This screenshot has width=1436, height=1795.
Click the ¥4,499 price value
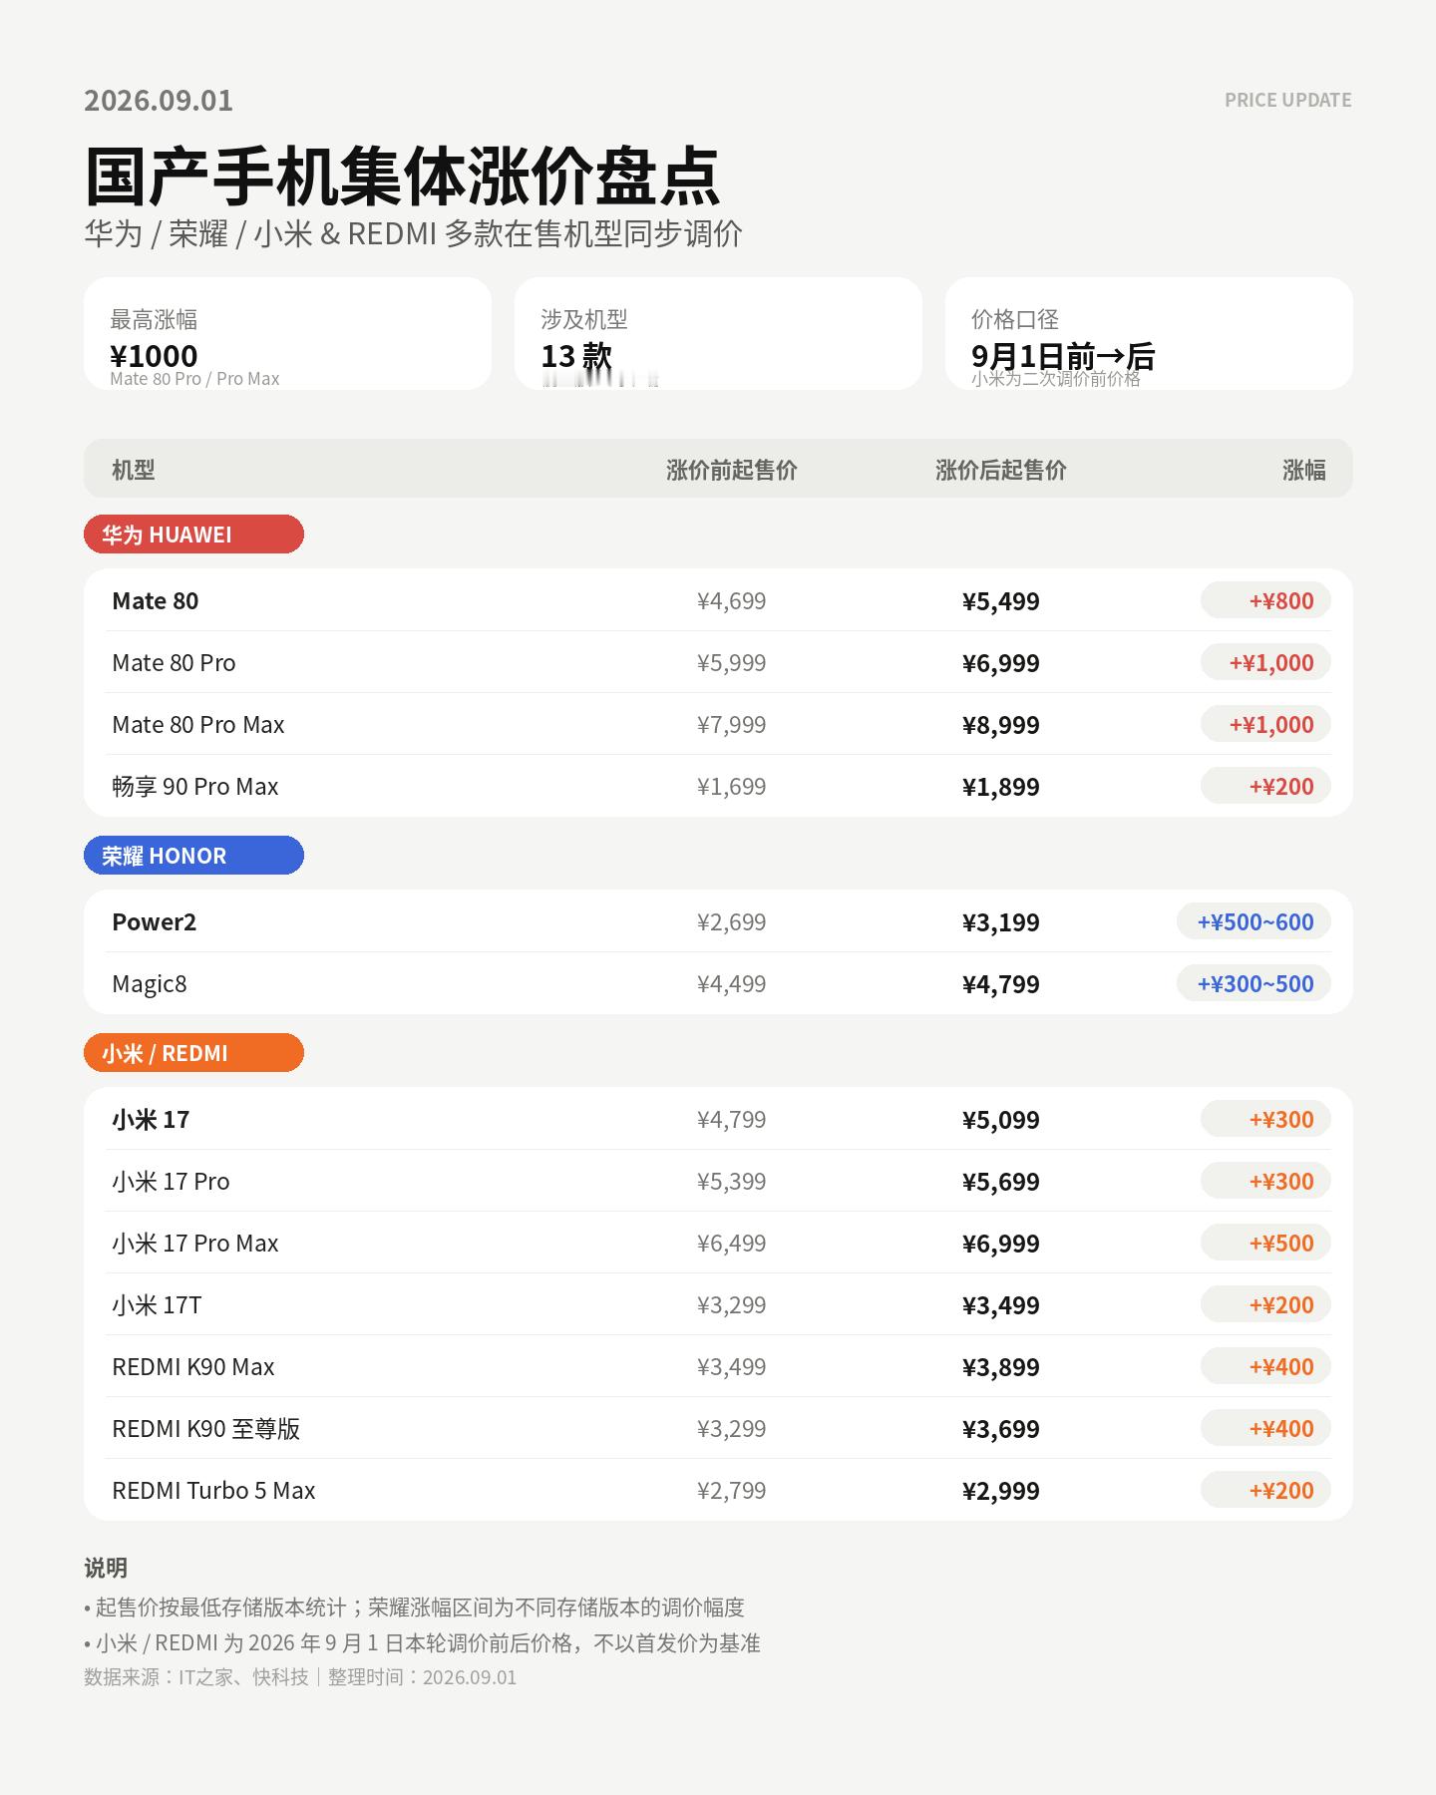pos(732,984)
